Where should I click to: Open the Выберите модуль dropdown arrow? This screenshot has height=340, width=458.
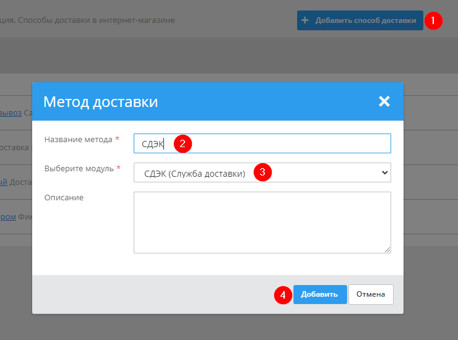pyautogui.click(x=384, y=173)
